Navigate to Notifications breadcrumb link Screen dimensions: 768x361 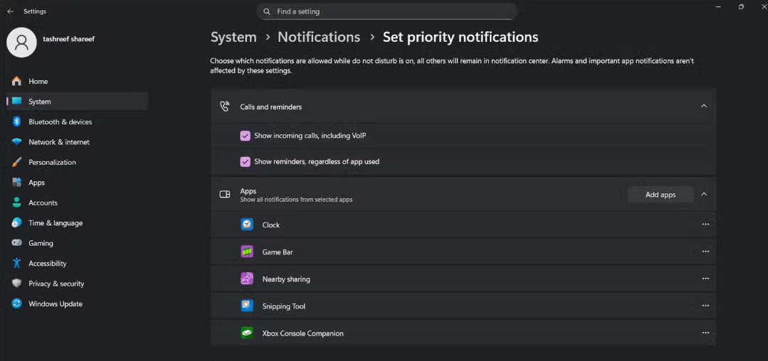pos(319,37)
